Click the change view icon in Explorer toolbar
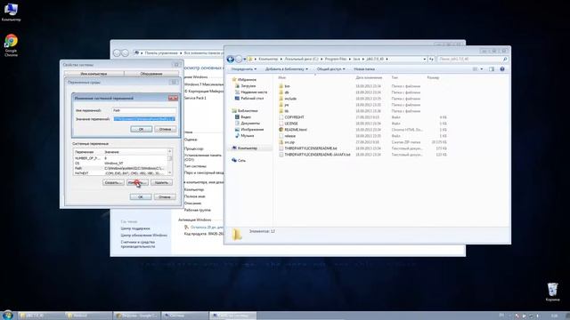The width and height of the screenshot is (570, 320). pyautogui.click(x=475, y=69)
